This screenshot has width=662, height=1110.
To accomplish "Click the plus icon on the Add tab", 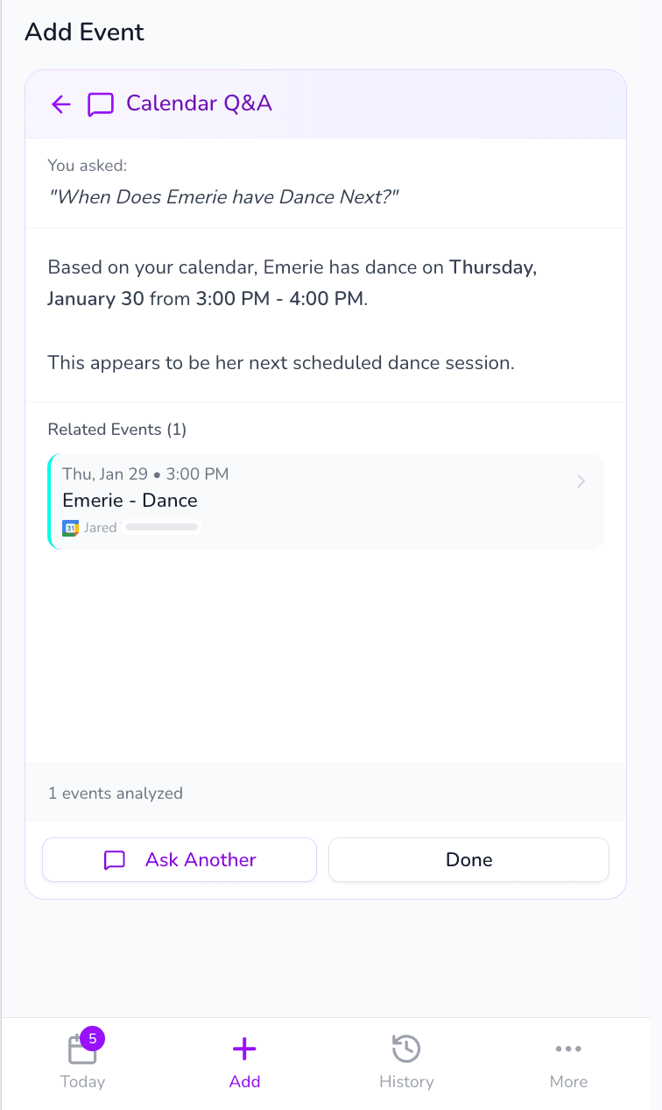I will tap(244, 1048).
